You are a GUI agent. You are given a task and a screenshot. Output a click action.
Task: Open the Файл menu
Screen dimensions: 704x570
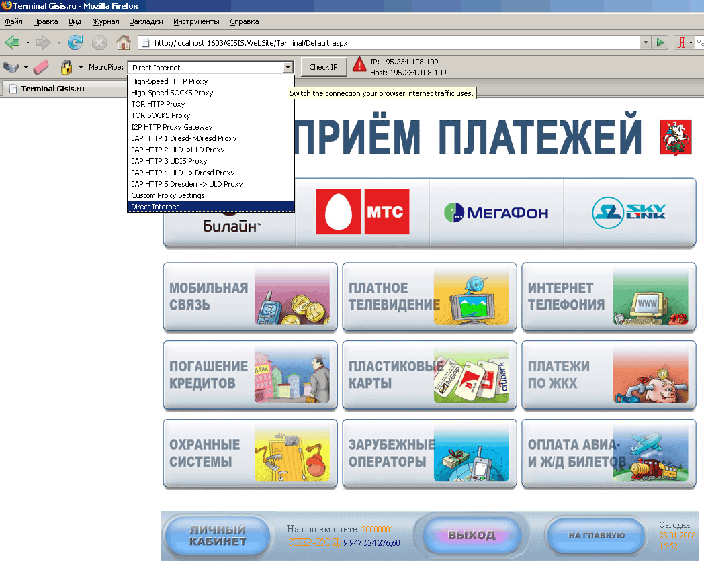[13, 21]
